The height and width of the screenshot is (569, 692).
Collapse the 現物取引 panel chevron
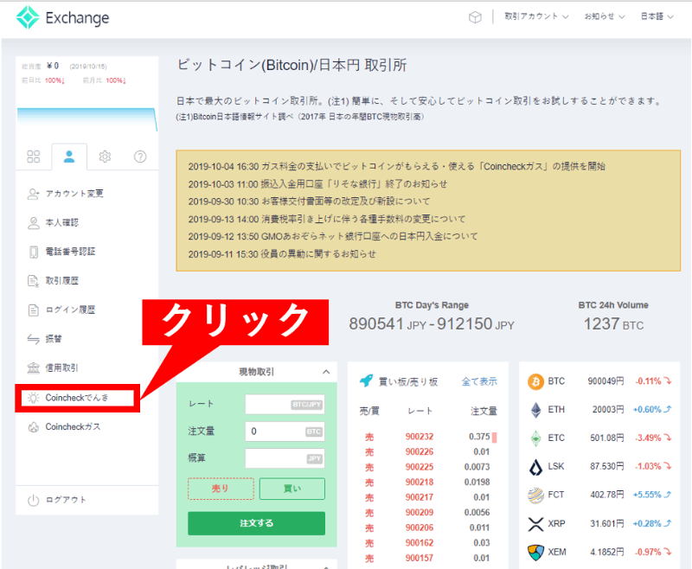326,372
